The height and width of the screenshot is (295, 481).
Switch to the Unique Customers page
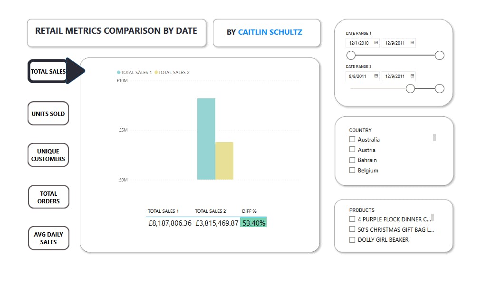(48, 155)
